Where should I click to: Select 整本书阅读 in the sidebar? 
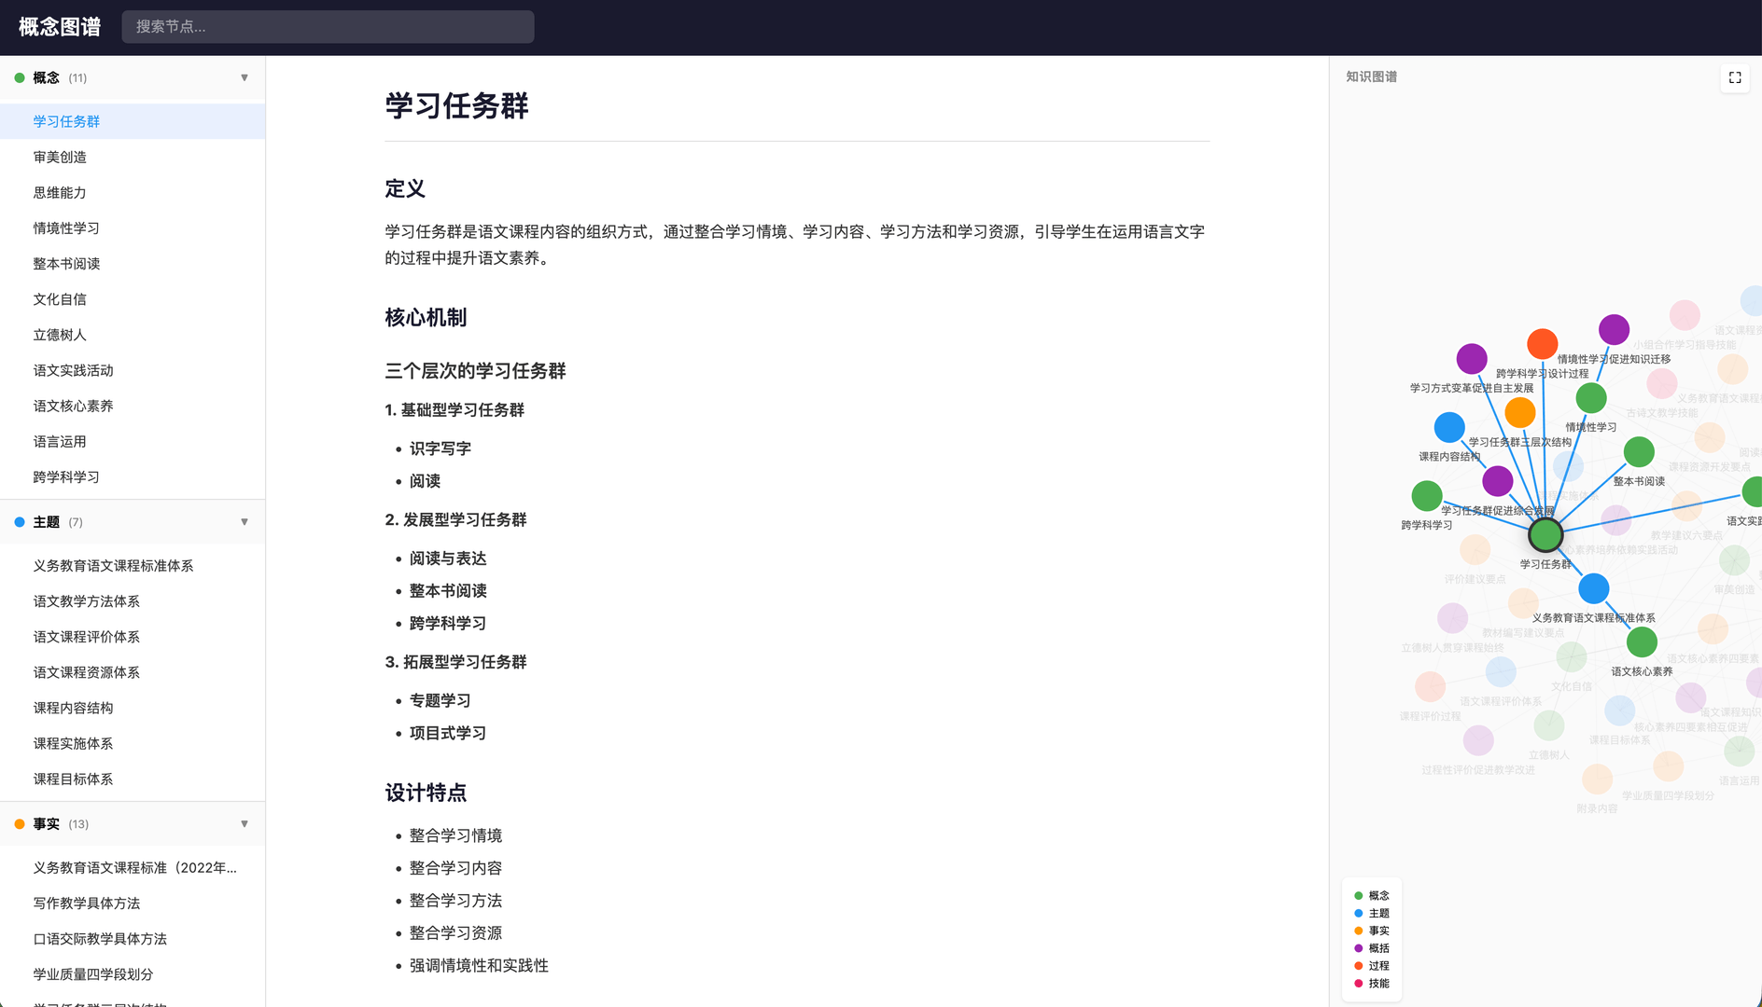click(x=133, y=264)
